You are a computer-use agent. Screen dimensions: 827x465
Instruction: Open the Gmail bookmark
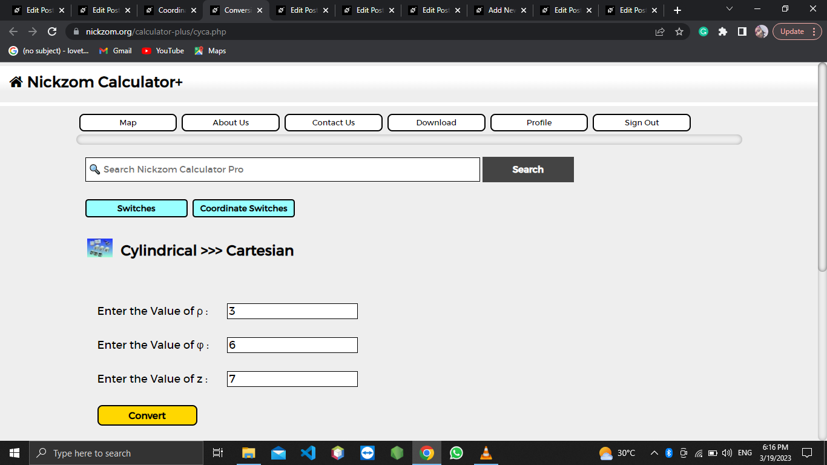click(115, 51)
